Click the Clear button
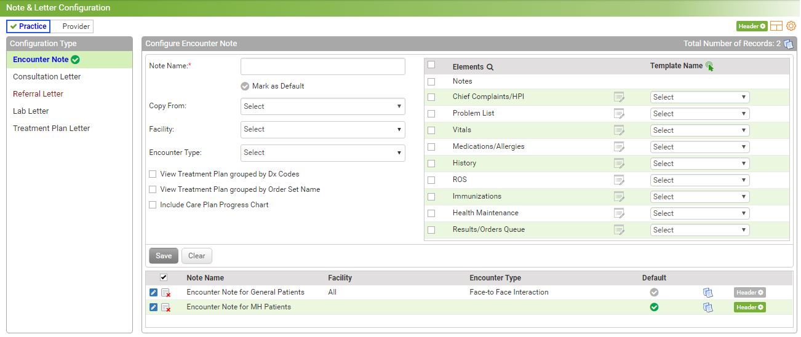The height and width of the screenshot is (337, 801). point(197,256)
